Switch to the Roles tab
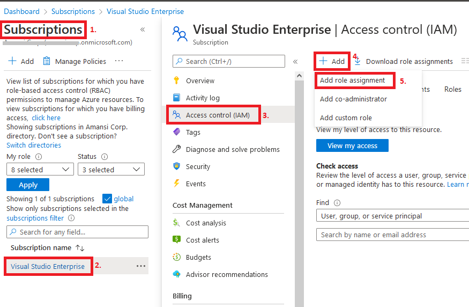 pos(452,89)
